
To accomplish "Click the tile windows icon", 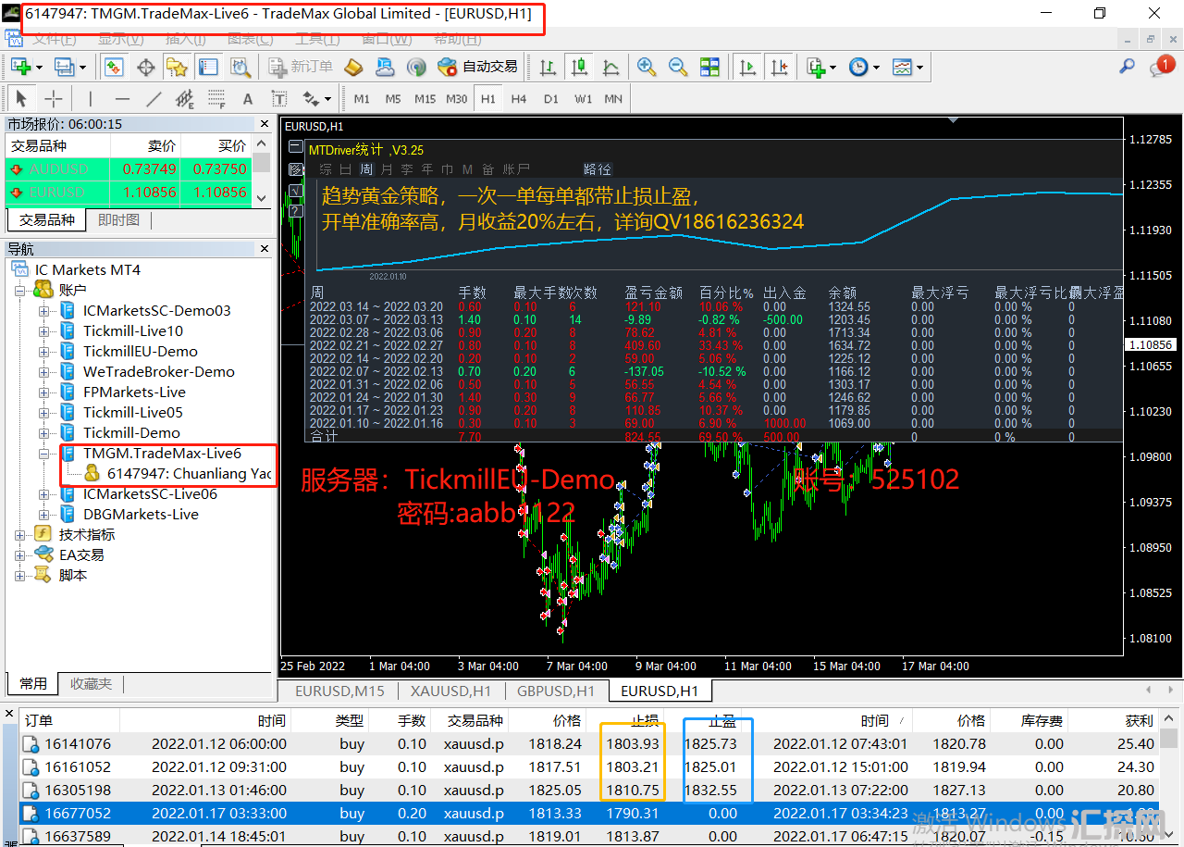I will coord(709,67).
